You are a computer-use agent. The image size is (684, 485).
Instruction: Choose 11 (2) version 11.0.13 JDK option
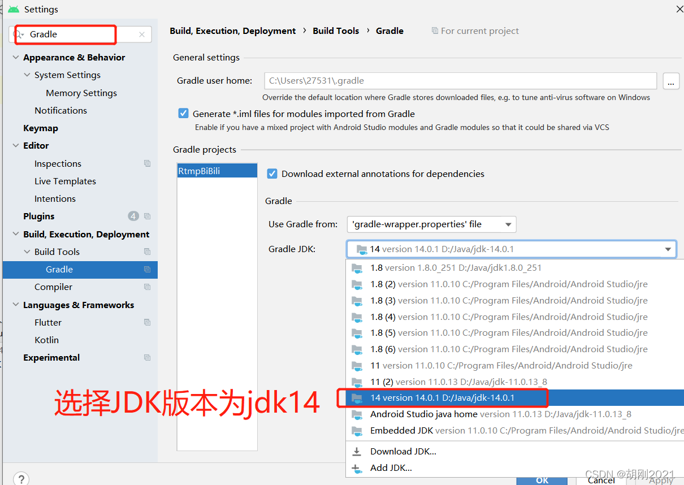[x=514, y=382]
